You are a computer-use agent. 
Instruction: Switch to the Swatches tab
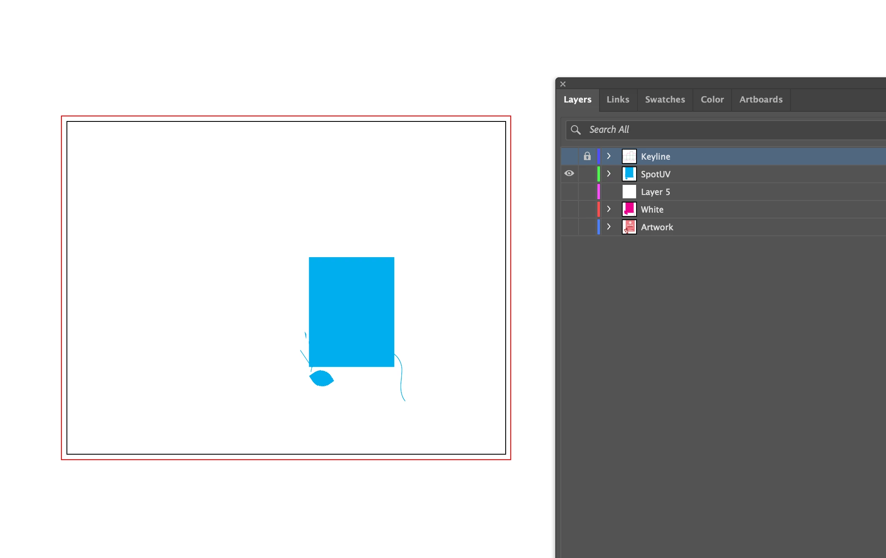(x=665, y=100)
